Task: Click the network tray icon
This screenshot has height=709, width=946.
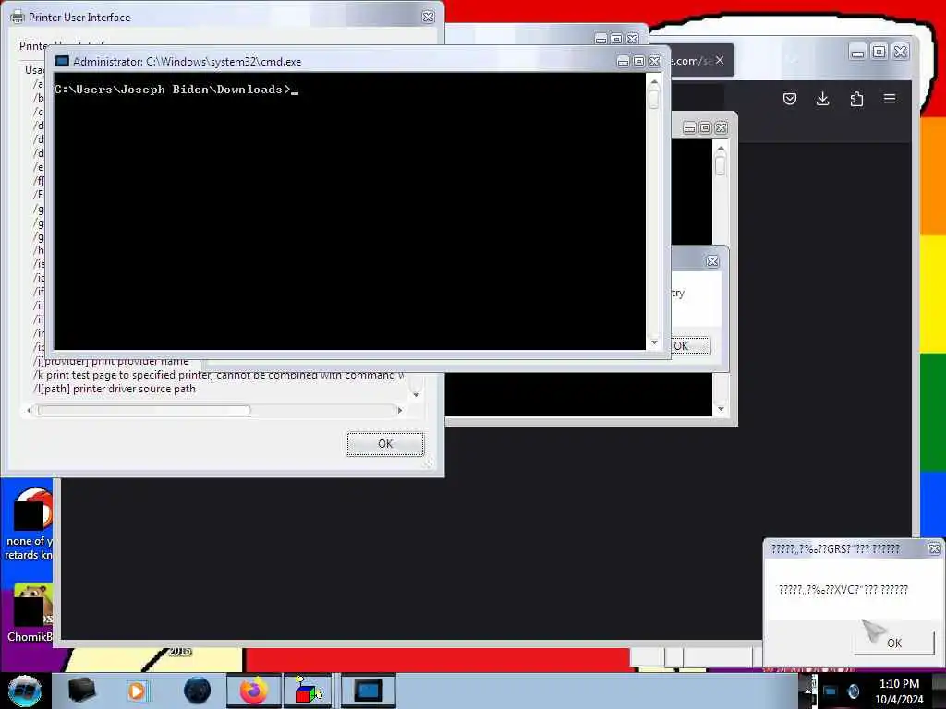Action: click(x=831, y=691)
